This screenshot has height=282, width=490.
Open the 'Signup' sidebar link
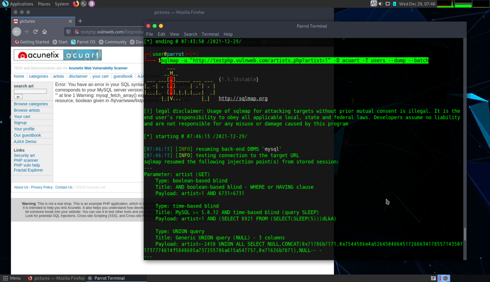(x=20, y=123)
